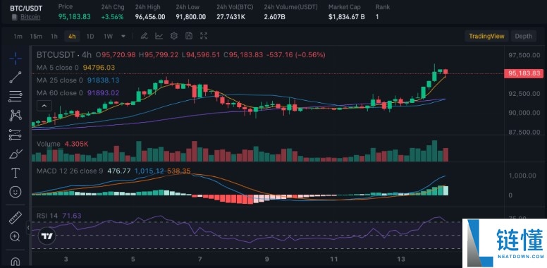This screenshot has height=268, width=547.
Task: Collapse the indicator legend chevron
Action: [44, 105]
